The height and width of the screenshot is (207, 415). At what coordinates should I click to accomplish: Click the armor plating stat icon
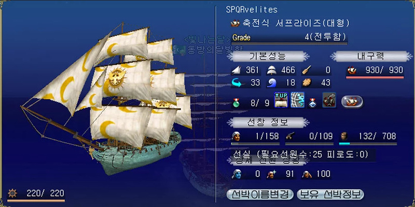[x=307, y=83]
